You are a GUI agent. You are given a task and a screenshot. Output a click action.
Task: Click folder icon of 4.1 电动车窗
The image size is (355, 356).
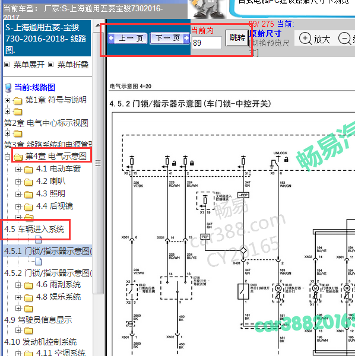tap(28, 170)
